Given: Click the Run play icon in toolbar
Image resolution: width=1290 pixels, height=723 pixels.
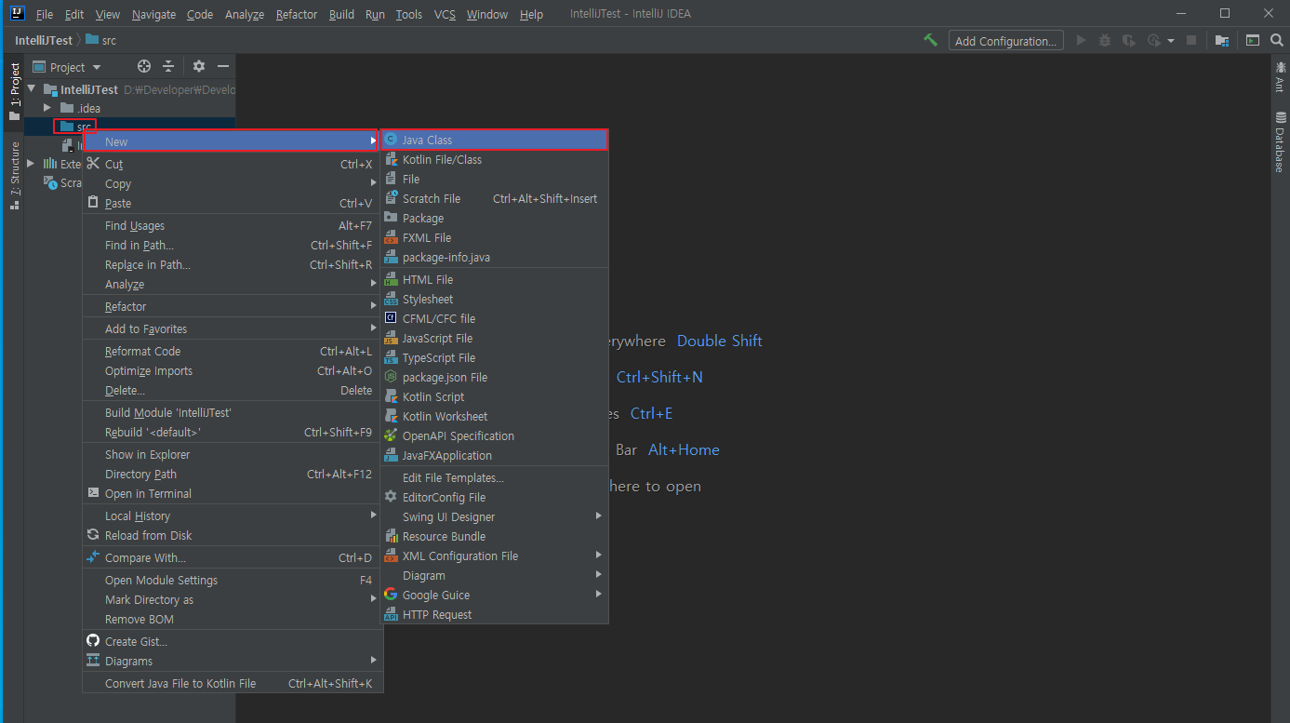Looking at the screenshot, I should click(x=1081, y=40).
